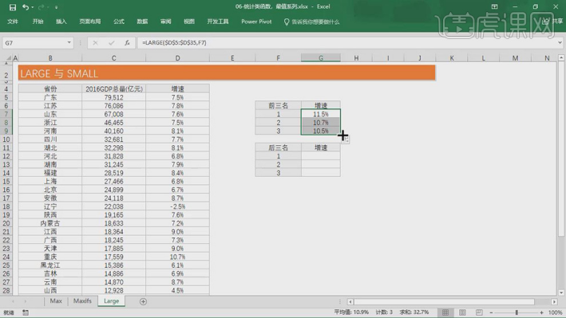Click the formula bar with LARGE formula
Screen dimensions: 566x318
(x=346, y=43)
